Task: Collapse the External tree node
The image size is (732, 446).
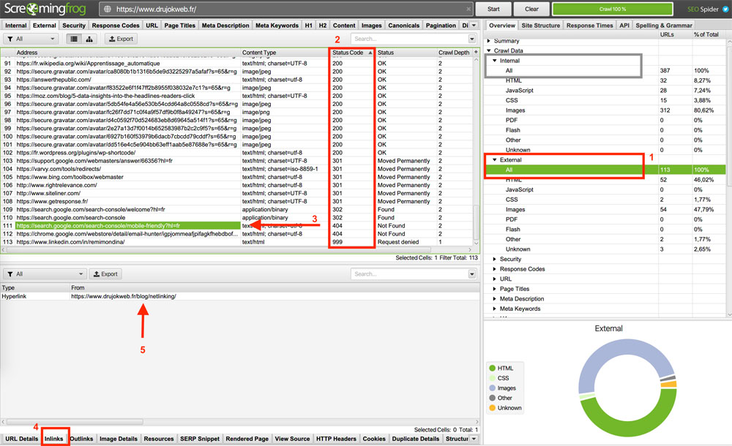Action: point(494,159)
